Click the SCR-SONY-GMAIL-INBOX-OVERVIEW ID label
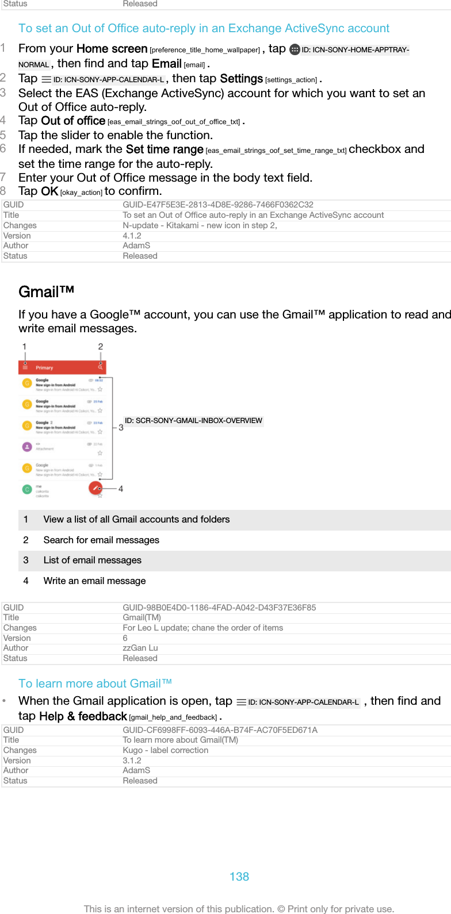Image resolution: width=451 pixels, height=914 pixels. (x=193, y=421)
